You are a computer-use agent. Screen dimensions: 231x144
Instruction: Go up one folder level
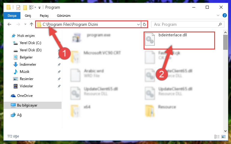coord(31,24)
